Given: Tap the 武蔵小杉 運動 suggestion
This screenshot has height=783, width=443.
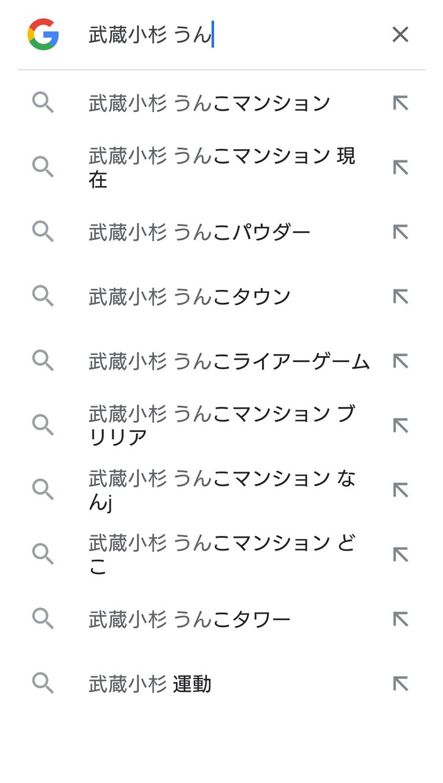Looking at the screenshot, I should 150,684.
